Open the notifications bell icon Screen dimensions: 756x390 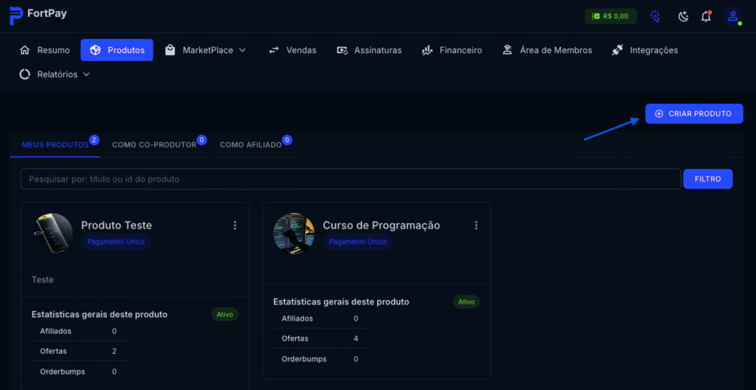(706, 16)
